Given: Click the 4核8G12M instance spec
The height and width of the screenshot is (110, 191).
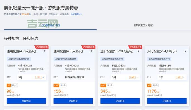Looking at the screenshot, I should (x=165, y=65).
